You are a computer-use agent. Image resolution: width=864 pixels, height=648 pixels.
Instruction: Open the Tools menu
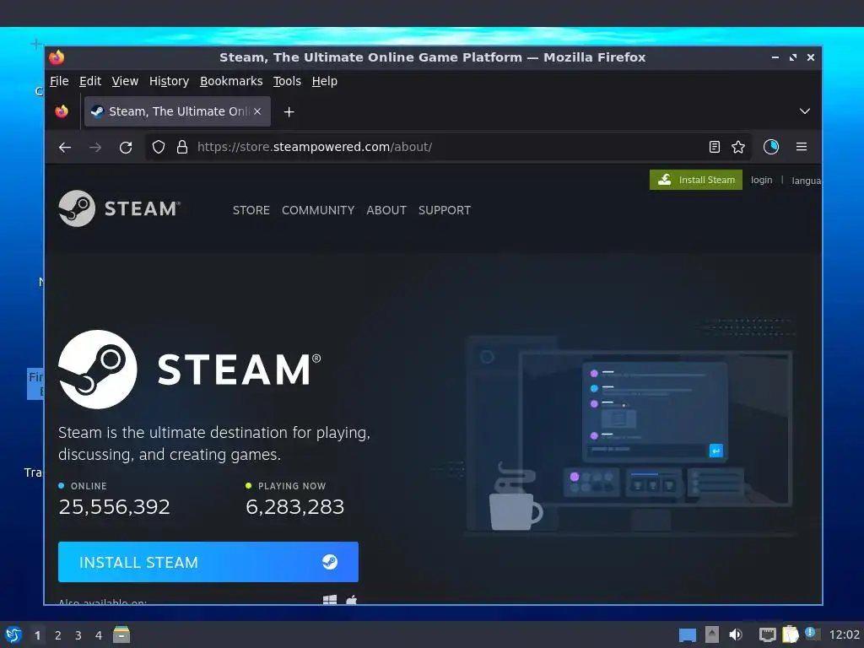pyautogui.click(x=287, y=81)
